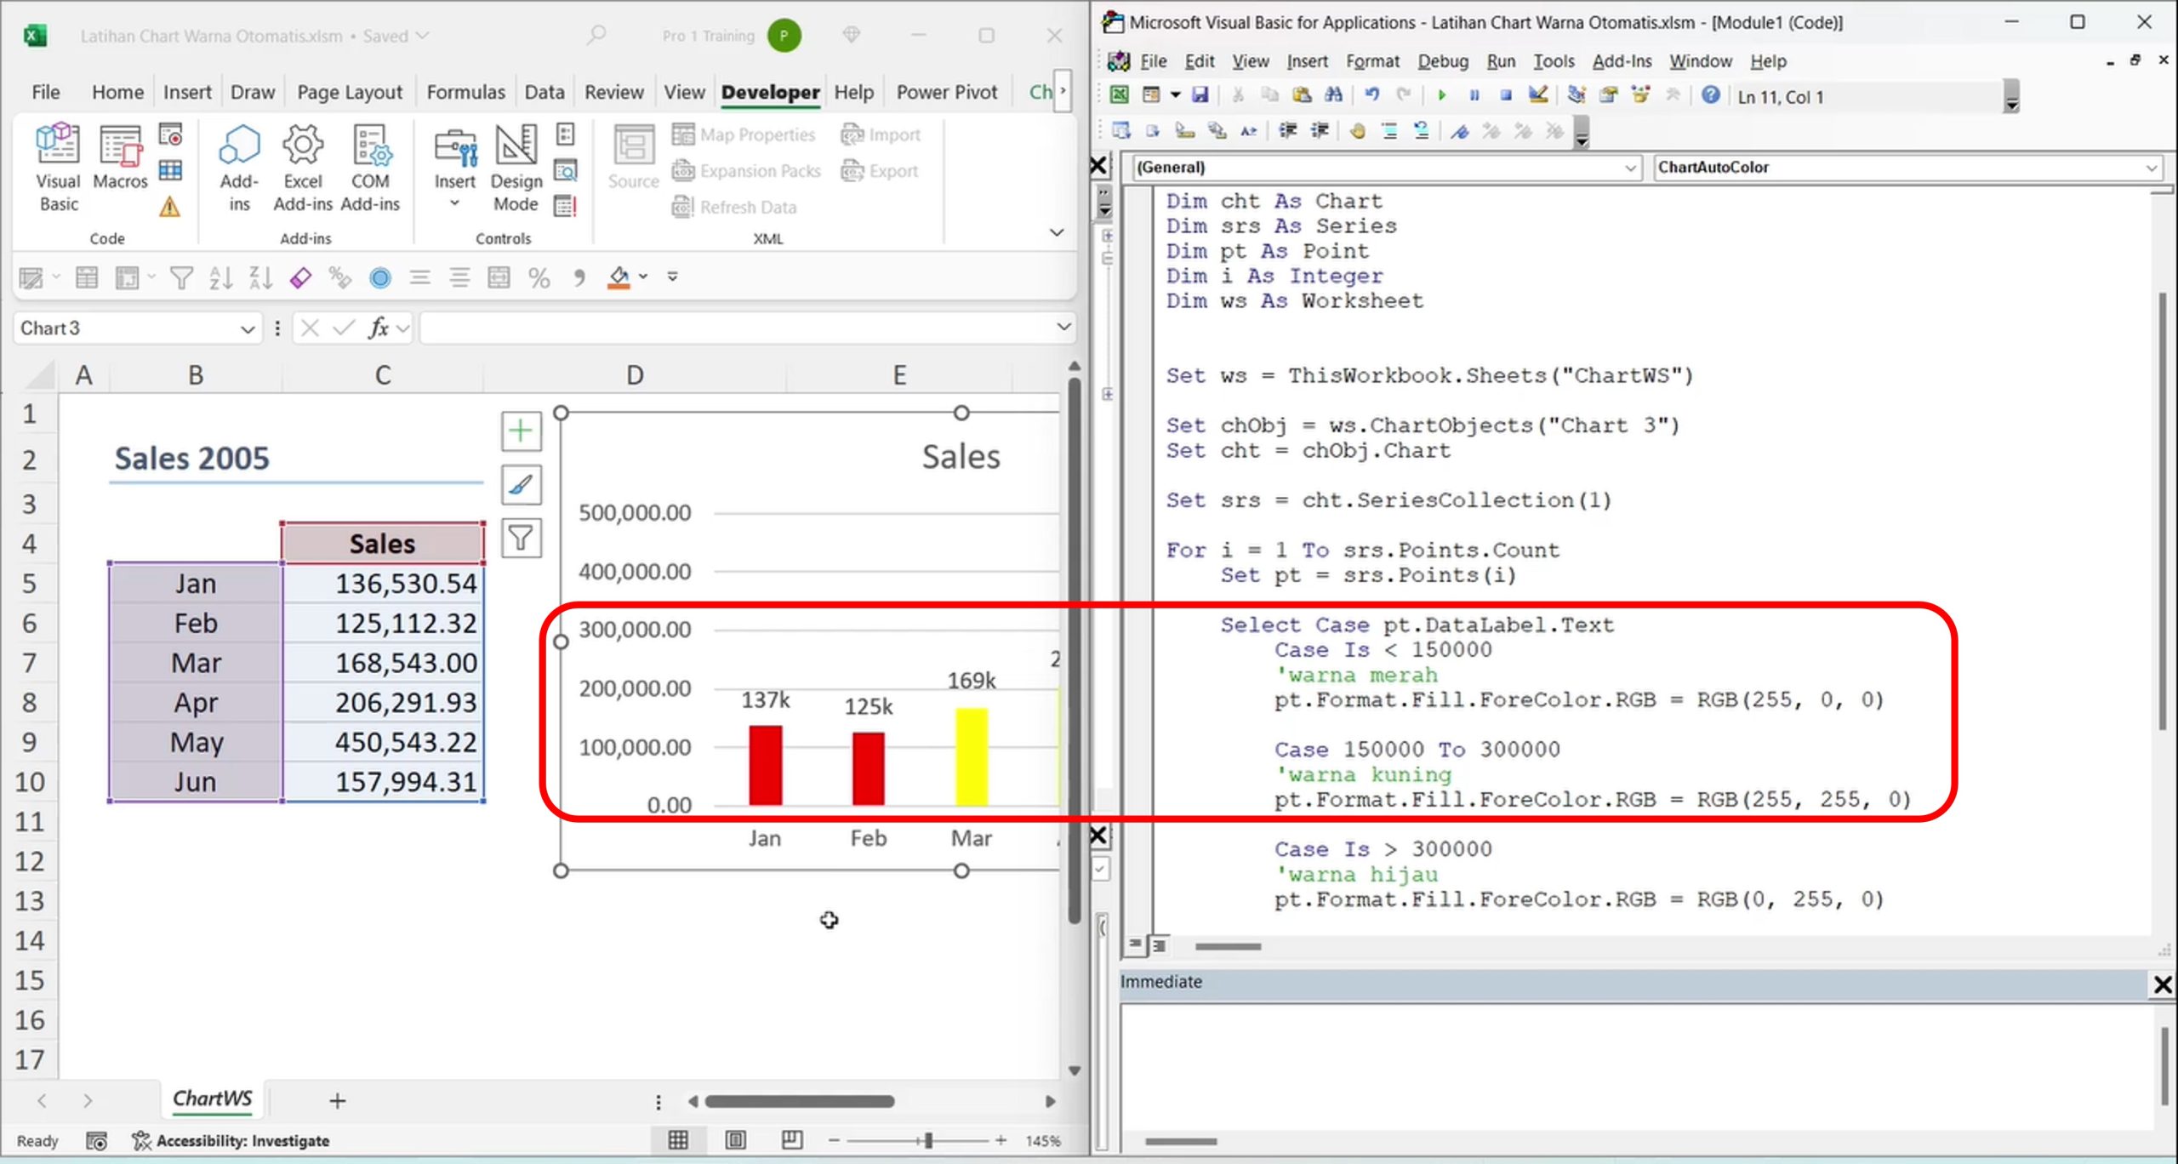Click the Run Sub play icon
Viewport: 2178px width, 1164px height.
coord(1441,95)
